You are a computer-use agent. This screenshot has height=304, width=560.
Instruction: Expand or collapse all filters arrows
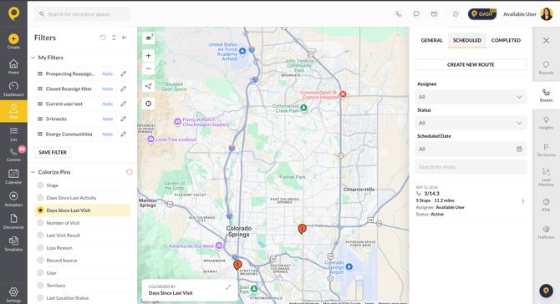coord(114,38)
